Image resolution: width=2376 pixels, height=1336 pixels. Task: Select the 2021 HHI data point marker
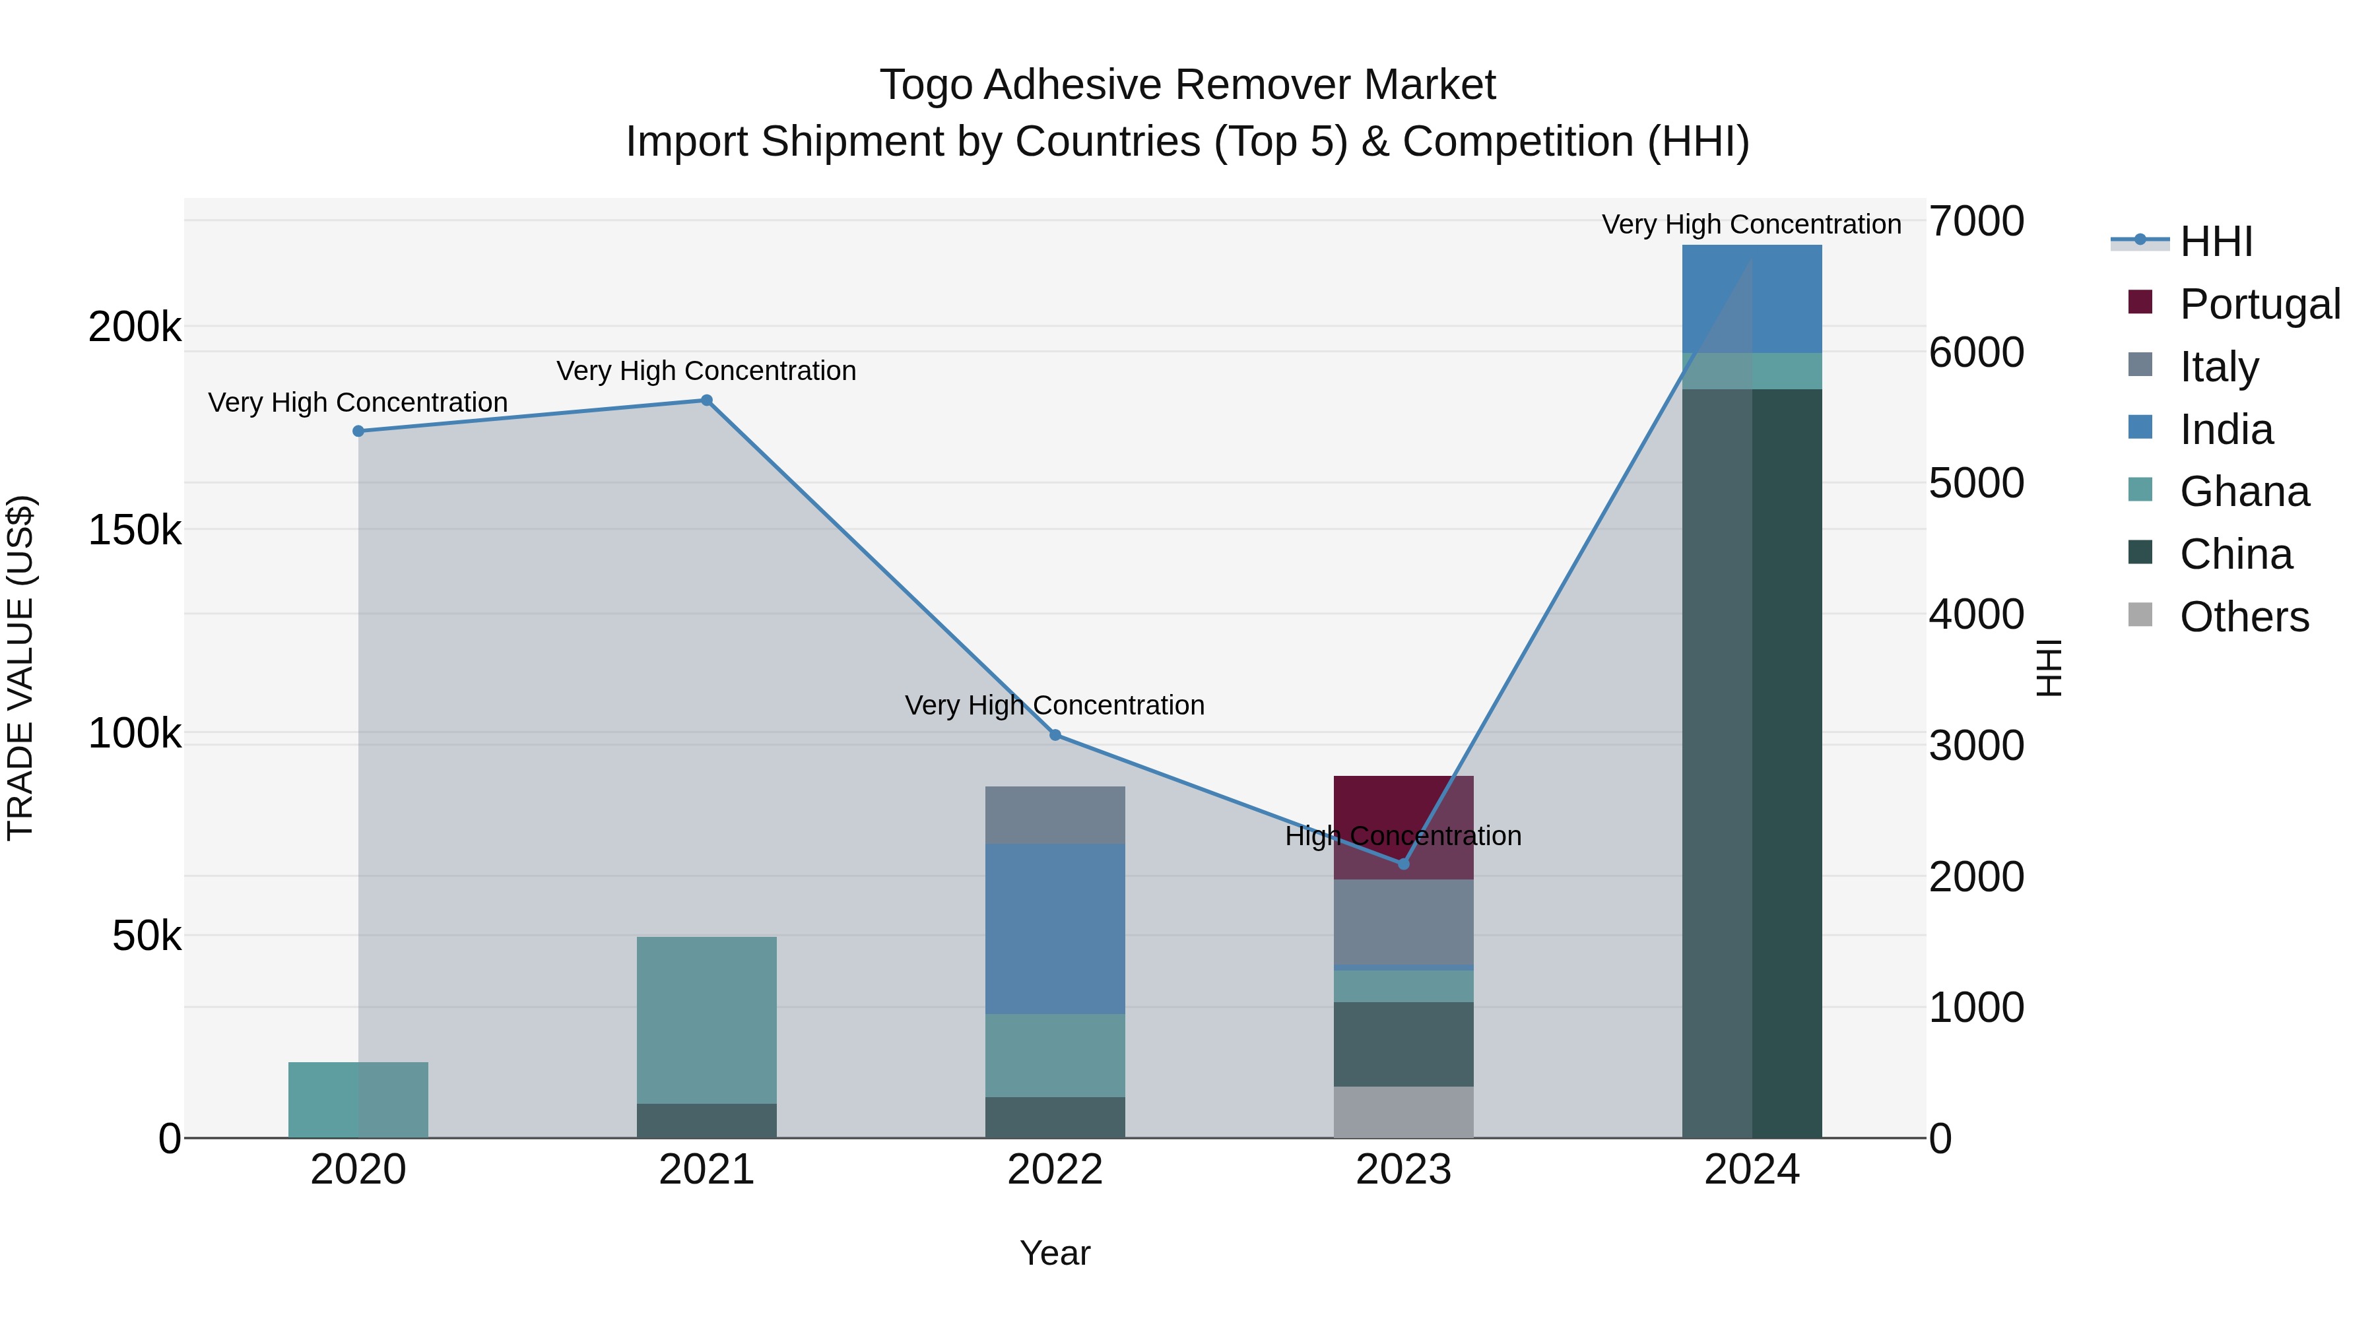point(706,400)
